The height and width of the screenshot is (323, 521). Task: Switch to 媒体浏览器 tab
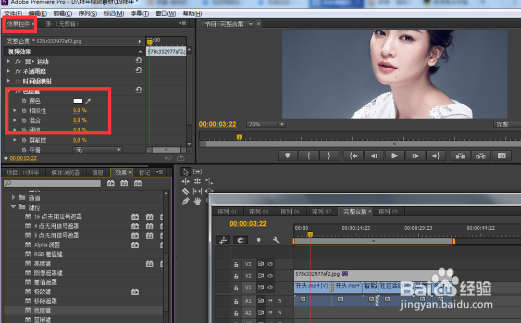66,172
